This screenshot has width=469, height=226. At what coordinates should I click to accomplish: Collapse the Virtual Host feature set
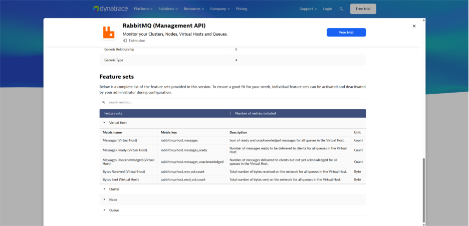point(104,122)
